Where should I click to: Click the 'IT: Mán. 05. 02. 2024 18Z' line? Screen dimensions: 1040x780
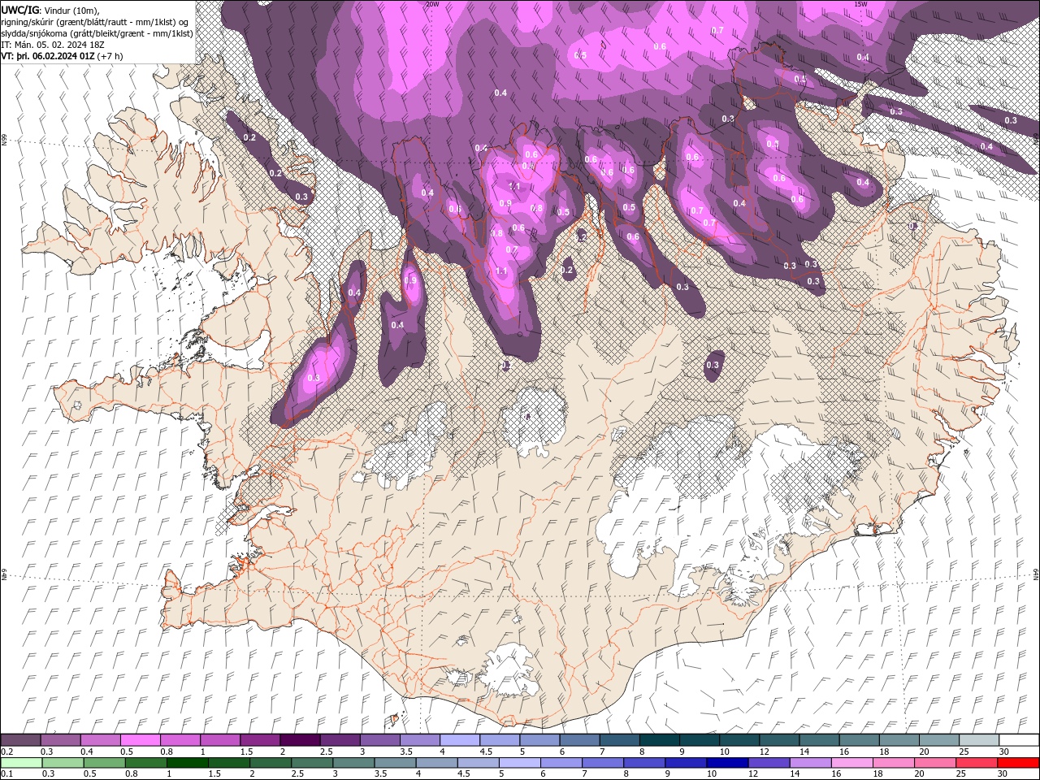(53, 45)
